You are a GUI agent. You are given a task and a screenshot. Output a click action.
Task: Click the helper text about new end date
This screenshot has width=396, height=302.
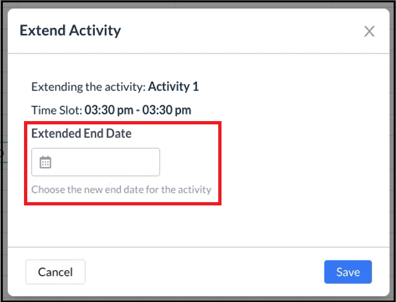(x=121, y=189)
